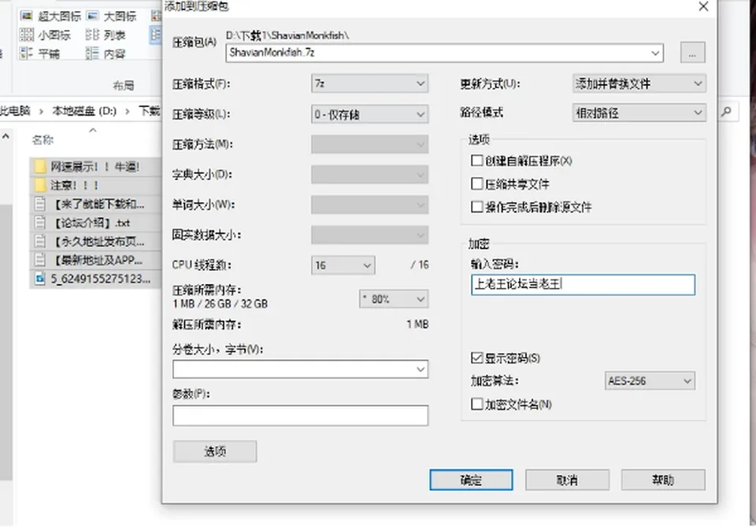The width and height of the screenshot is (756, 527).
Task: Click the 参数 input field
Action: 300,415
